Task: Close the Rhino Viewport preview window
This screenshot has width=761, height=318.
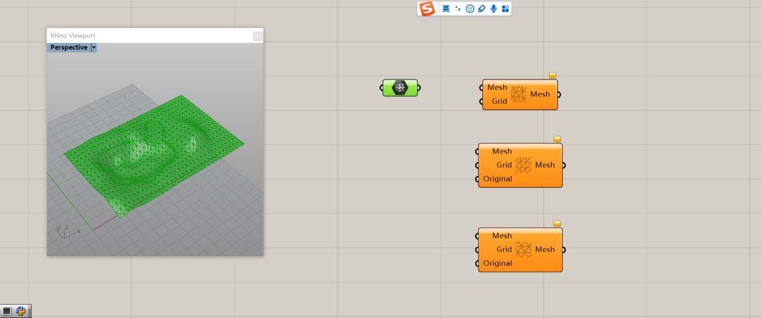Action: click(258, 36)
